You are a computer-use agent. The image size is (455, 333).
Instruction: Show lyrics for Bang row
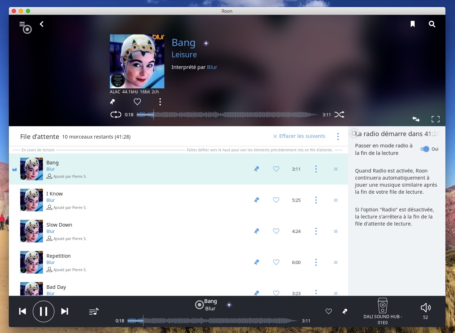coord(257,169)
